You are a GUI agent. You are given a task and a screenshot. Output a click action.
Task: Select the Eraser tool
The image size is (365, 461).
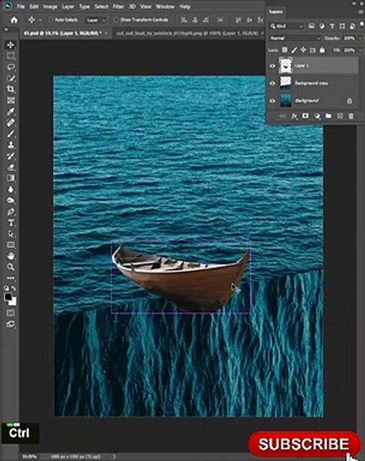pos(11,167)
